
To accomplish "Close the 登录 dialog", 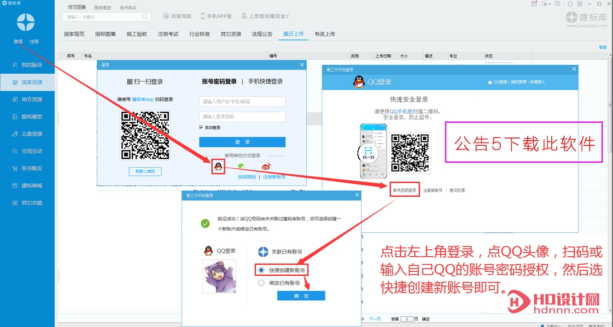I will 302,65.
